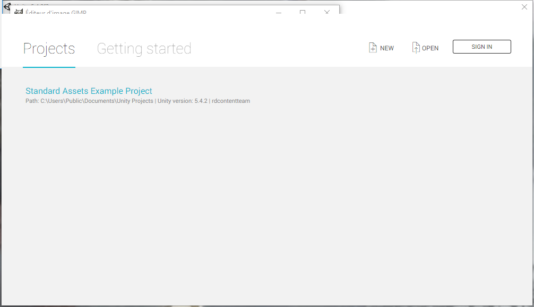Maximize the GIMP image editor window
This screenshot has width=534, height=307.
pos(303,12)
